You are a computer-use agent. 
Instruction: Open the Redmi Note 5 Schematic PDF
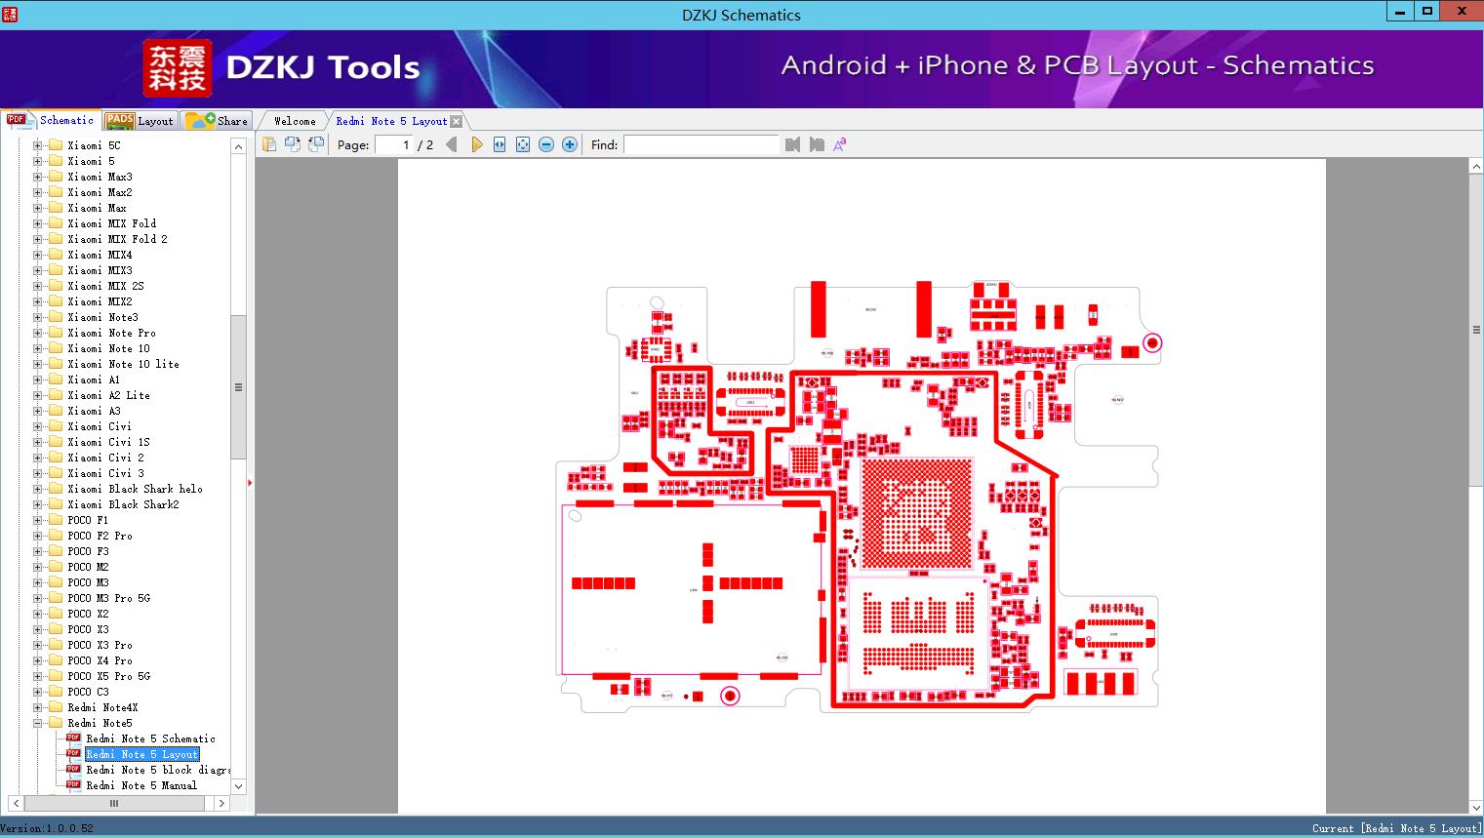[x=150, y=738]
